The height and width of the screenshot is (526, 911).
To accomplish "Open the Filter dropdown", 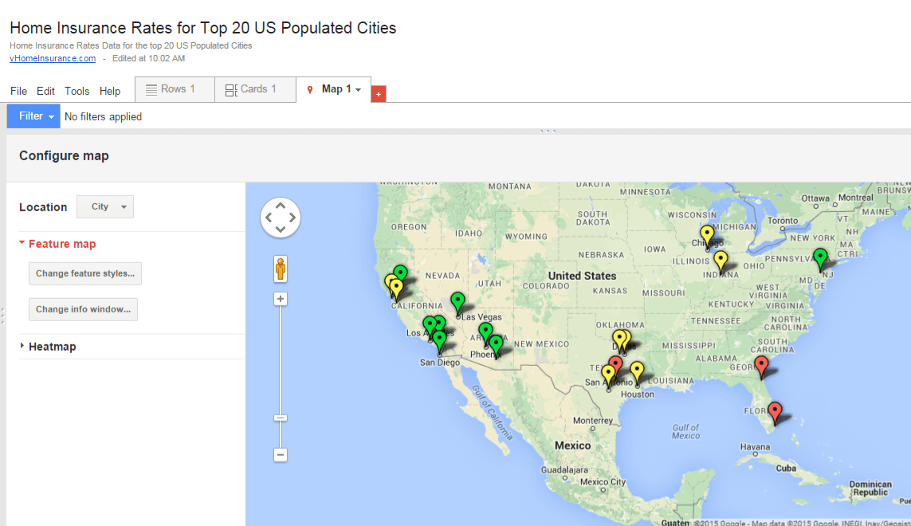I will pos(33,116).
